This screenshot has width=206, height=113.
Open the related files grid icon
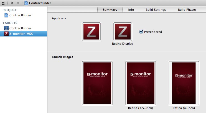tap(4, 3)
